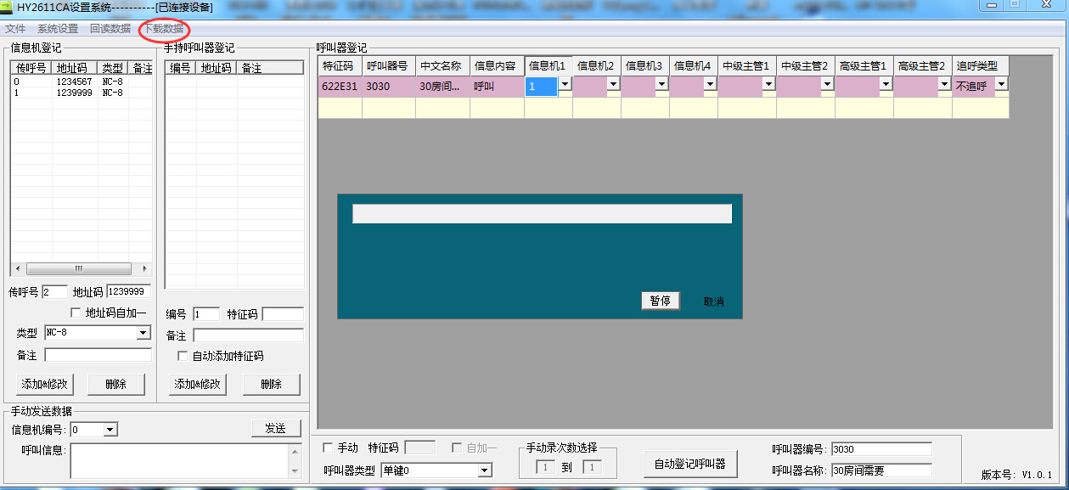Open the 呼叫器类型 单键0 dropdown
Viewport: 1069px width, 490px height.
[485, 470]
